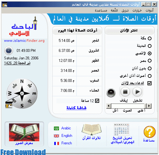This screenshot has width=159, height=155.
Task: Select بدون أذان (no athan) option
Action: [x=150, y=68]
